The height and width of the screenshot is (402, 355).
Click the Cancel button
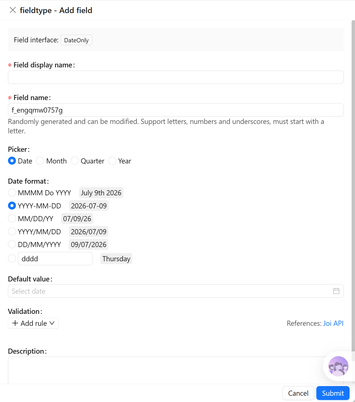(x=298, y=393)
